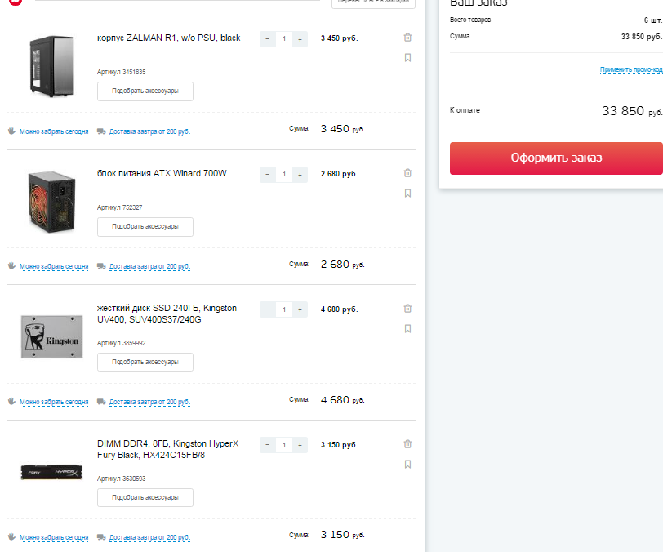Click Артикул 3859992 text
Image resolution: width=663 pixels, height=552 pixels.
pyautogui.click(x=122, y=343)
